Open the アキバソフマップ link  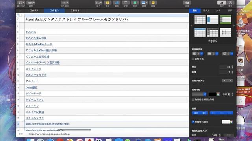pyautogui.click(x=36, y=75)
